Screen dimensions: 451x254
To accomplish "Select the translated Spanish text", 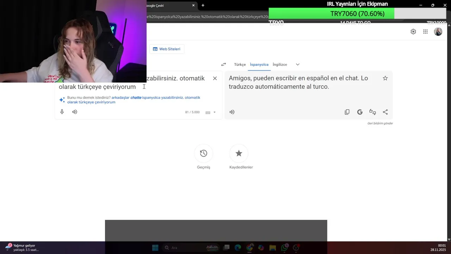I will point(298,83).
